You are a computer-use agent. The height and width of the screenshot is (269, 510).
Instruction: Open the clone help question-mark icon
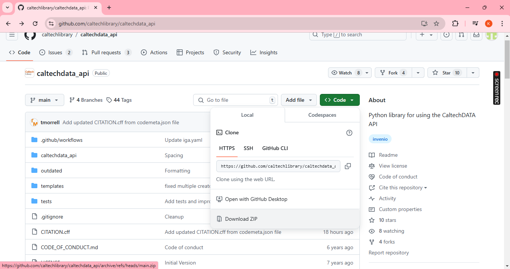point(349,133)
